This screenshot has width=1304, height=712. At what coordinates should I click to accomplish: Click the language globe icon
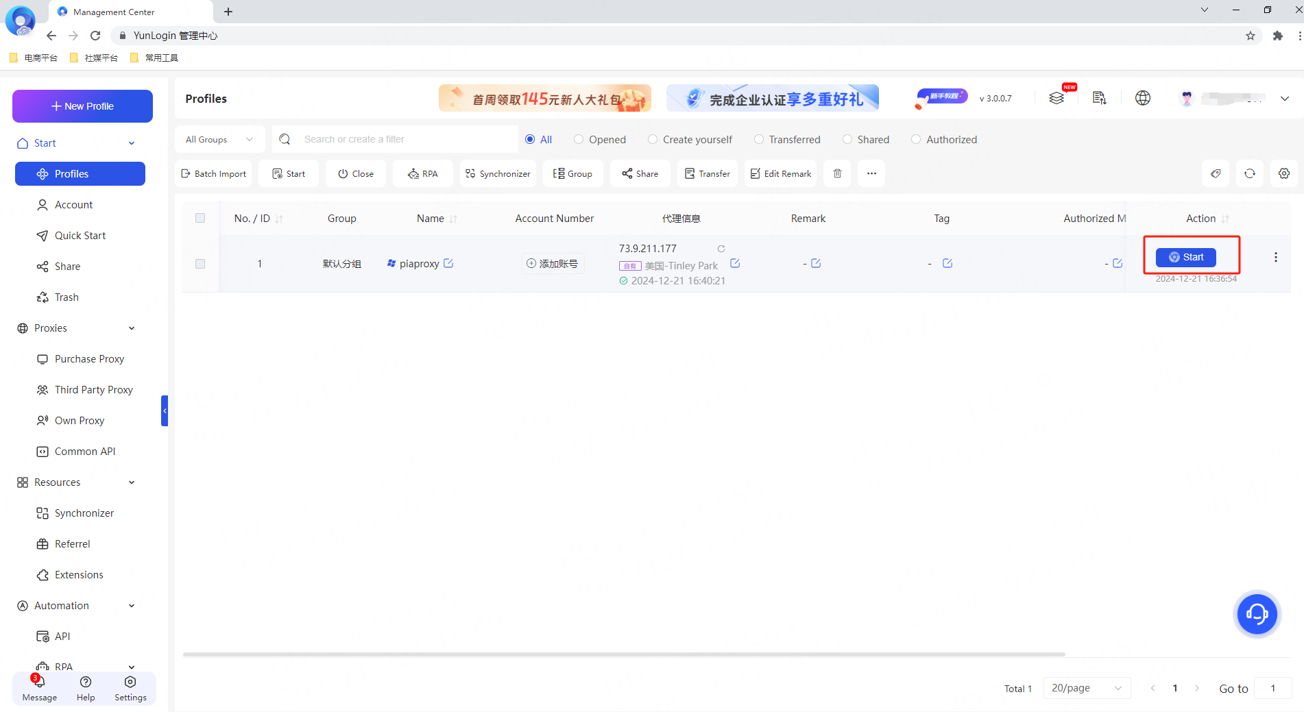[1142, 98]
